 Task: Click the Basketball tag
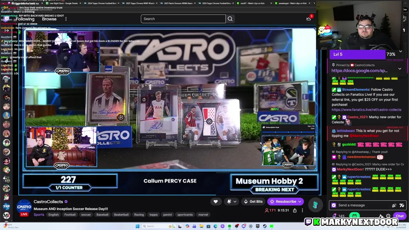click(x=121, y=215)
